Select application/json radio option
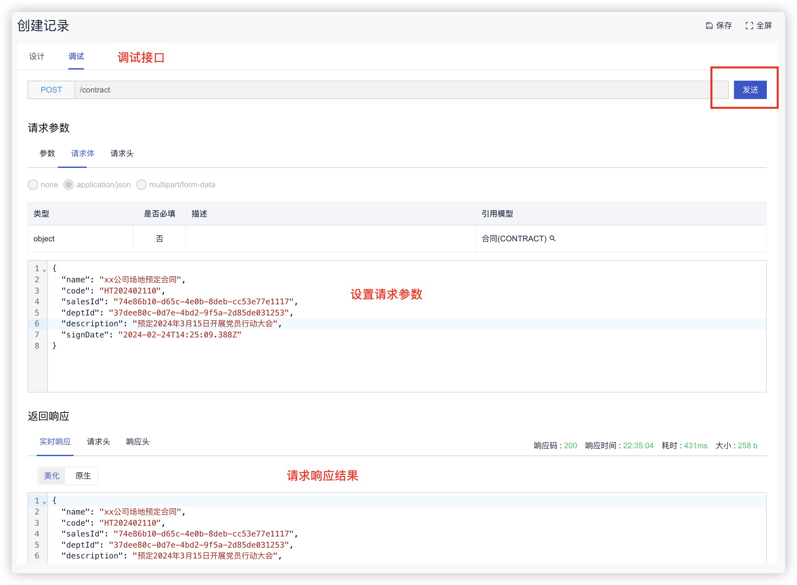The image size is (797, 585). [x=69, y=185]
